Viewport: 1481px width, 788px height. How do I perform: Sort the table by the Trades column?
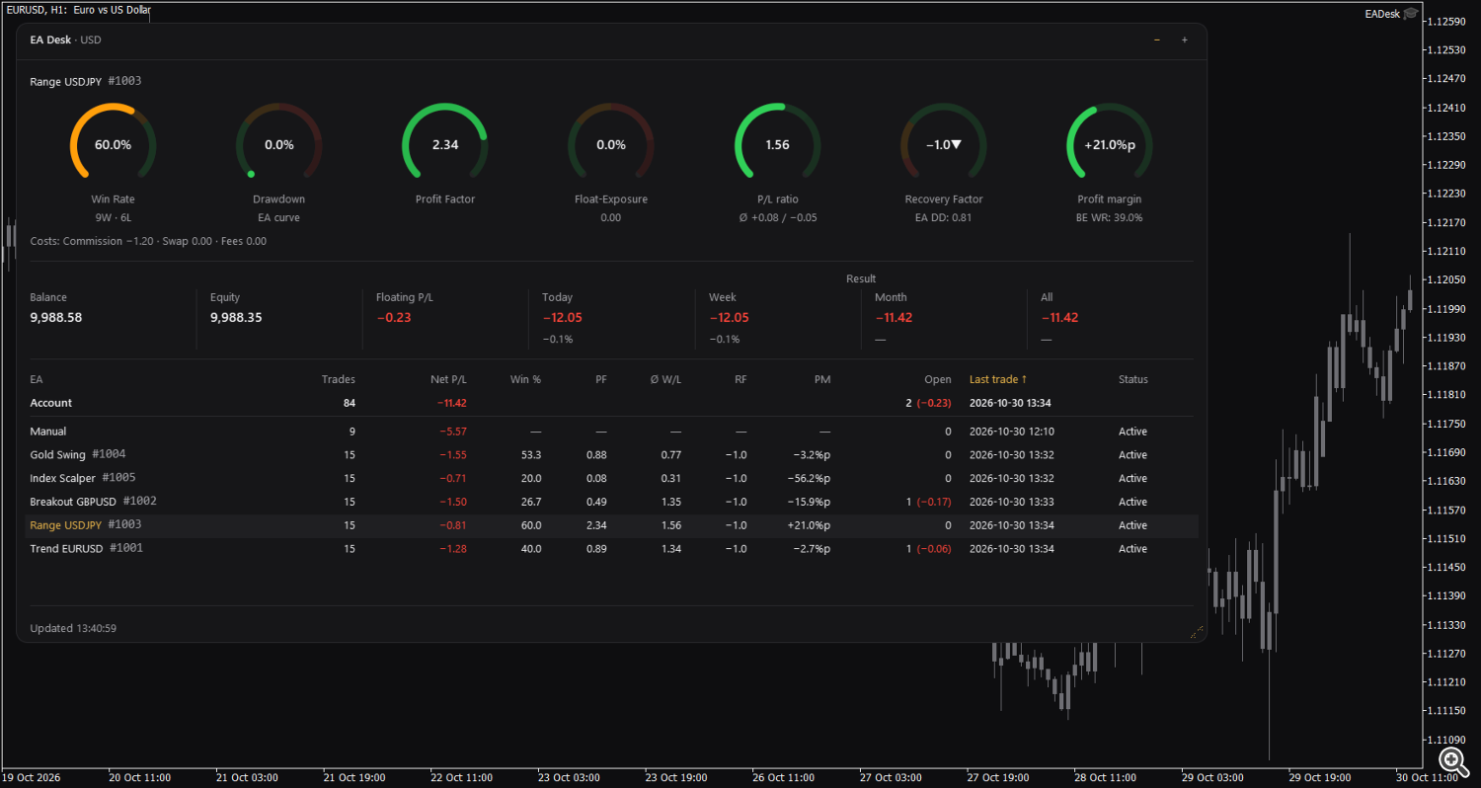(339, 379)
